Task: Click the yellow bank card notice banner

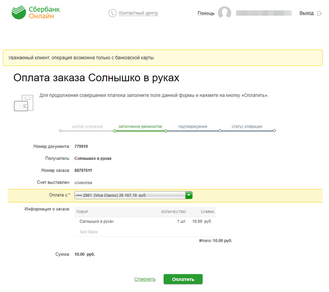Action: click(x=163, y=58)
